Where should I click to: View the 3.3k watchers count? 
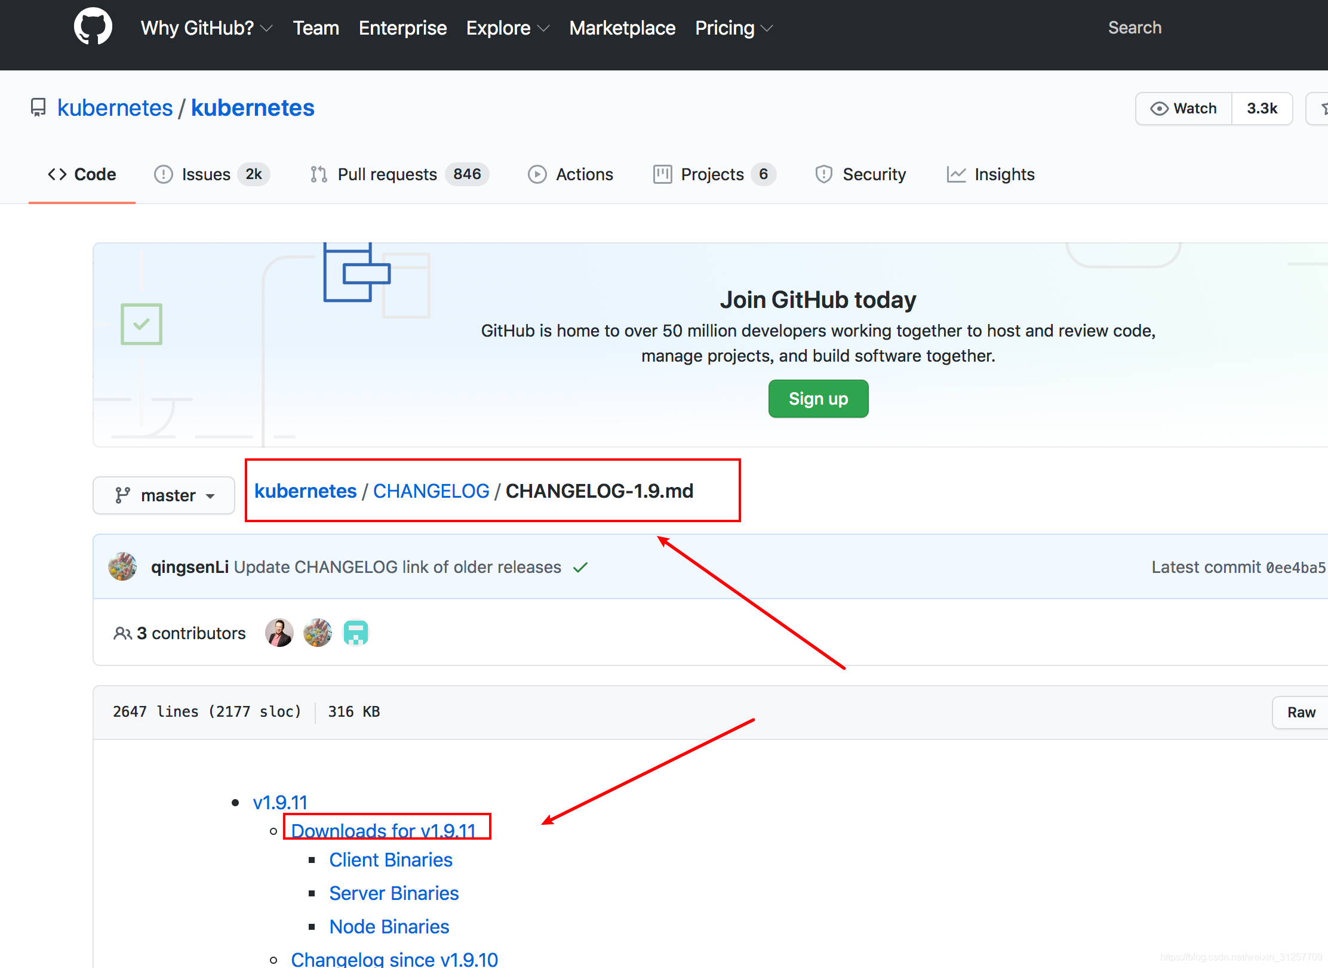(x=1262, y=109)
